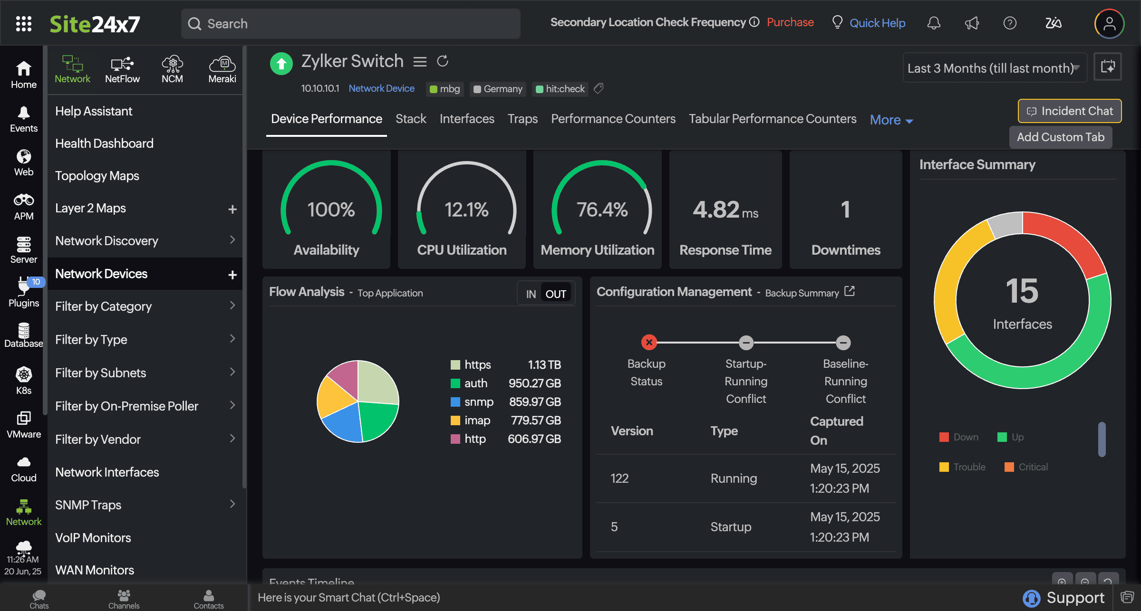Click the Incident Chat button
Screen dimensions: 1141x611
click(1070, 111)
